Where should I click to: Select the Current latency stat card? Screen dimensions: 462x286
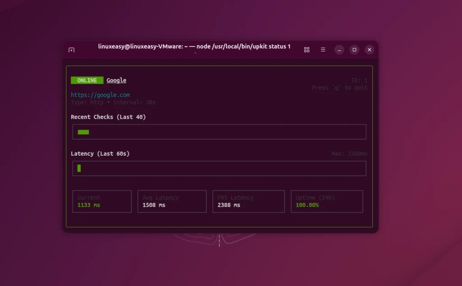click(102, 201)
